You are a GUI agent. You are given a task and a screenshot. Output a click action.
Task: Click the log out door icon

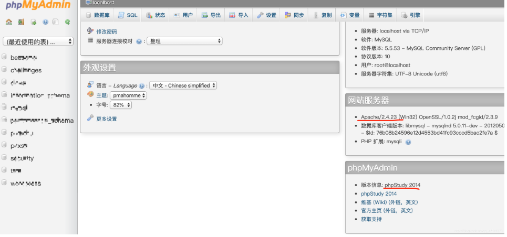(x=21, y=22)
